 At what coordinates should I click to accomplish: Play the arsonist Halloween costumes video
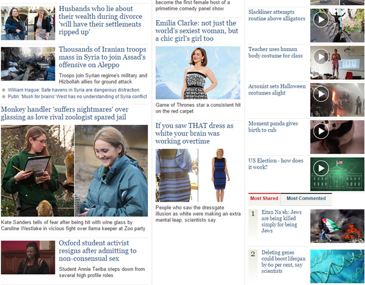pyautogui.click(x=321, y=94)
